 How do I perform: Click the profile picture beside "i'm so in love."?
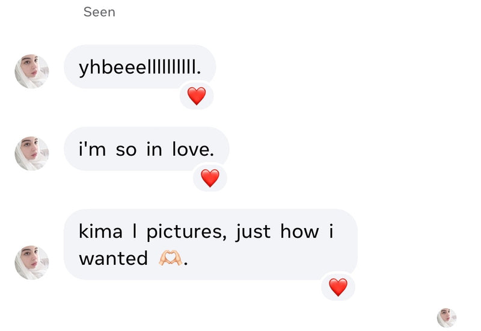(x=31, y=153)
